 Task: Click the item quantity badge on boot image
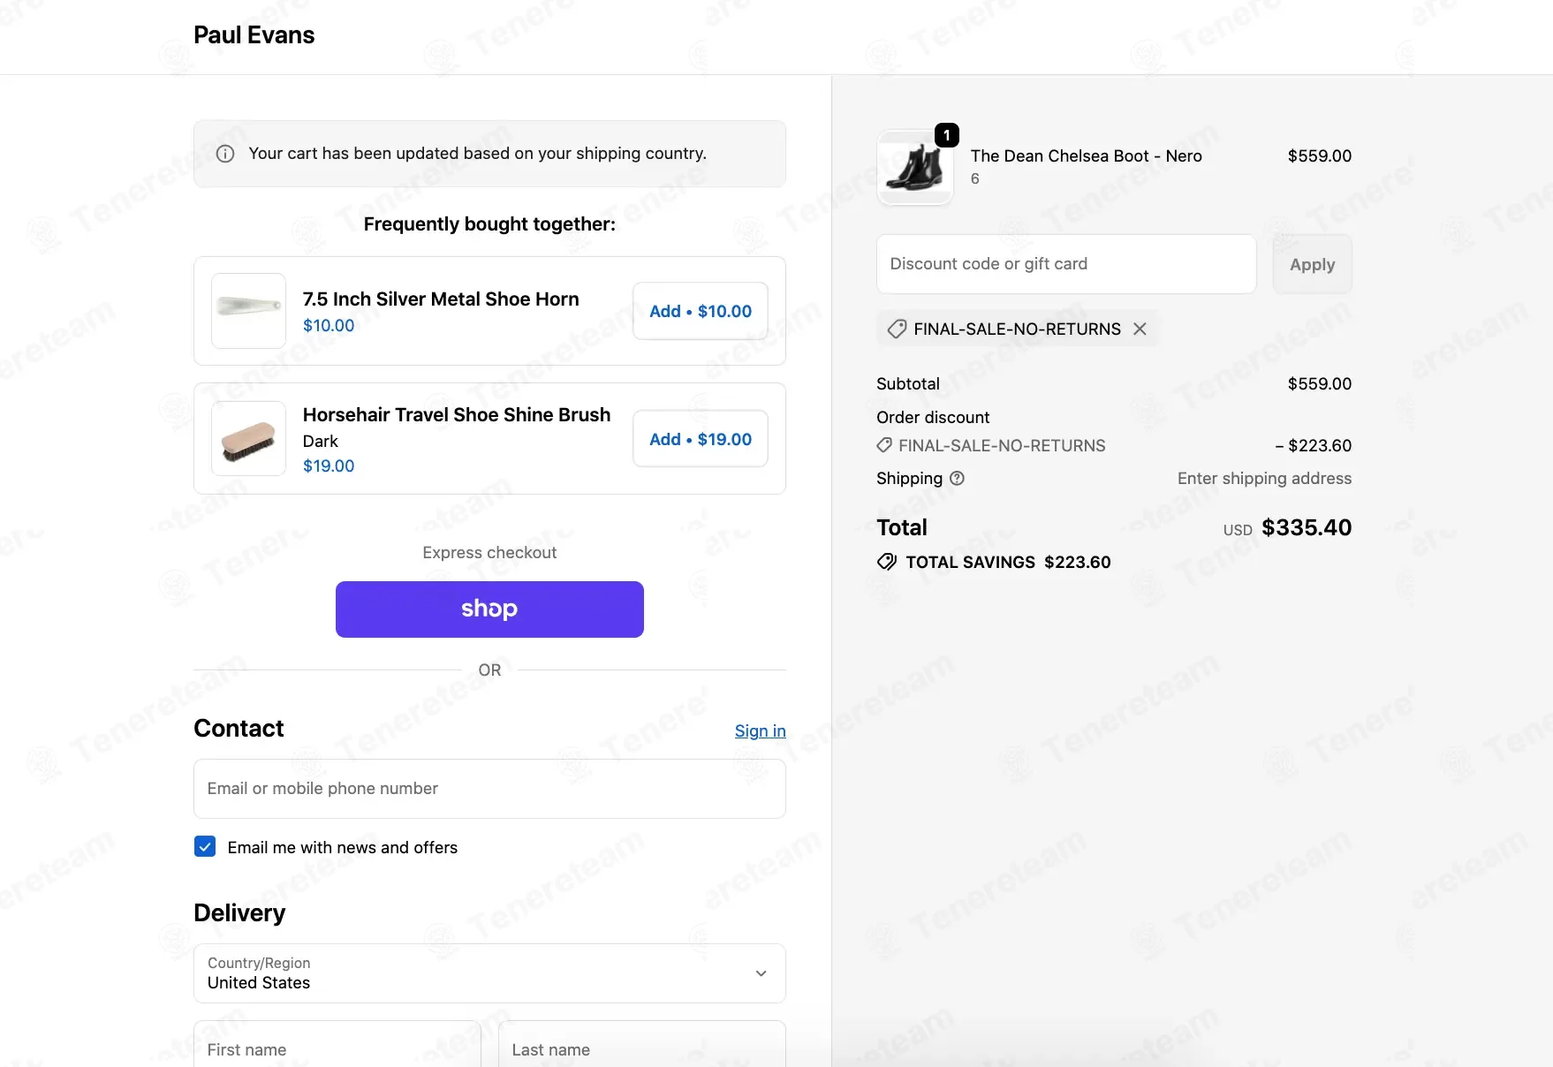pos(946,135)
